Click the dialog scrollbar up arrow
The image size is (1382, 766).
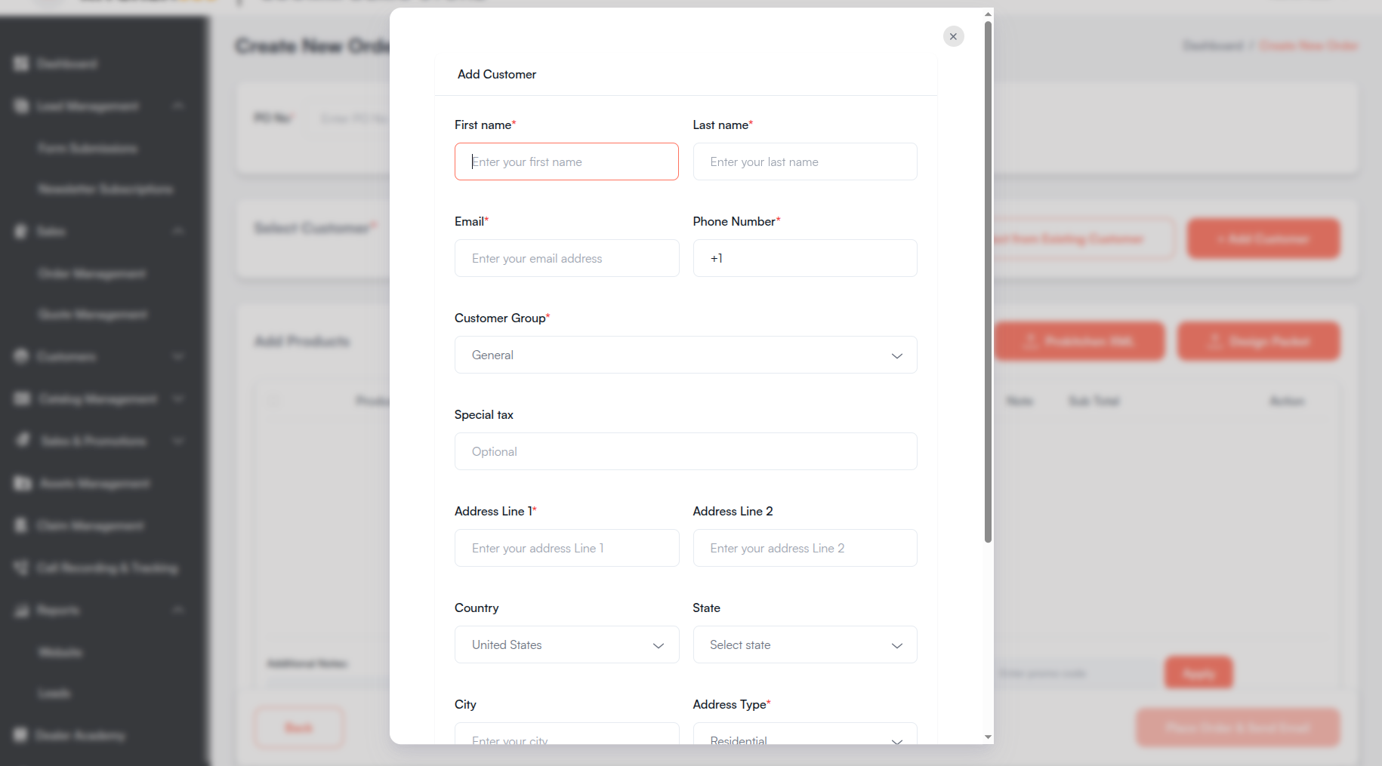coord(988,14)
